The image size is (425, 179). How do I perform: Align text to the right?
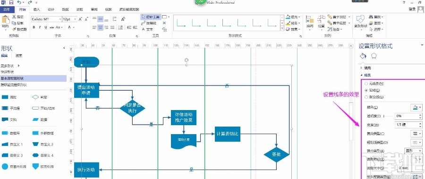(x=106, y=27)
